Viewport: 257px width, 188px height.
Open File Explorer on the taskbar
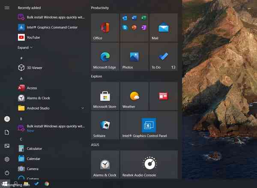pos(26,184)
